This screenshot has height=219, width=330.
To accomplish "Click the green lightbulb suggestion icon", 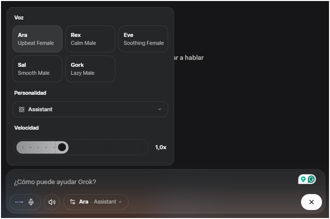I will (x=303, y=179).
